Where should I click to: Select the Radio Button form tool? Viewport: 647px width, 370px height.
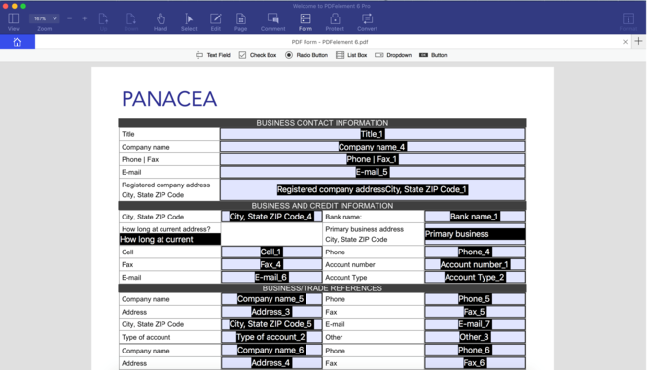306,55
